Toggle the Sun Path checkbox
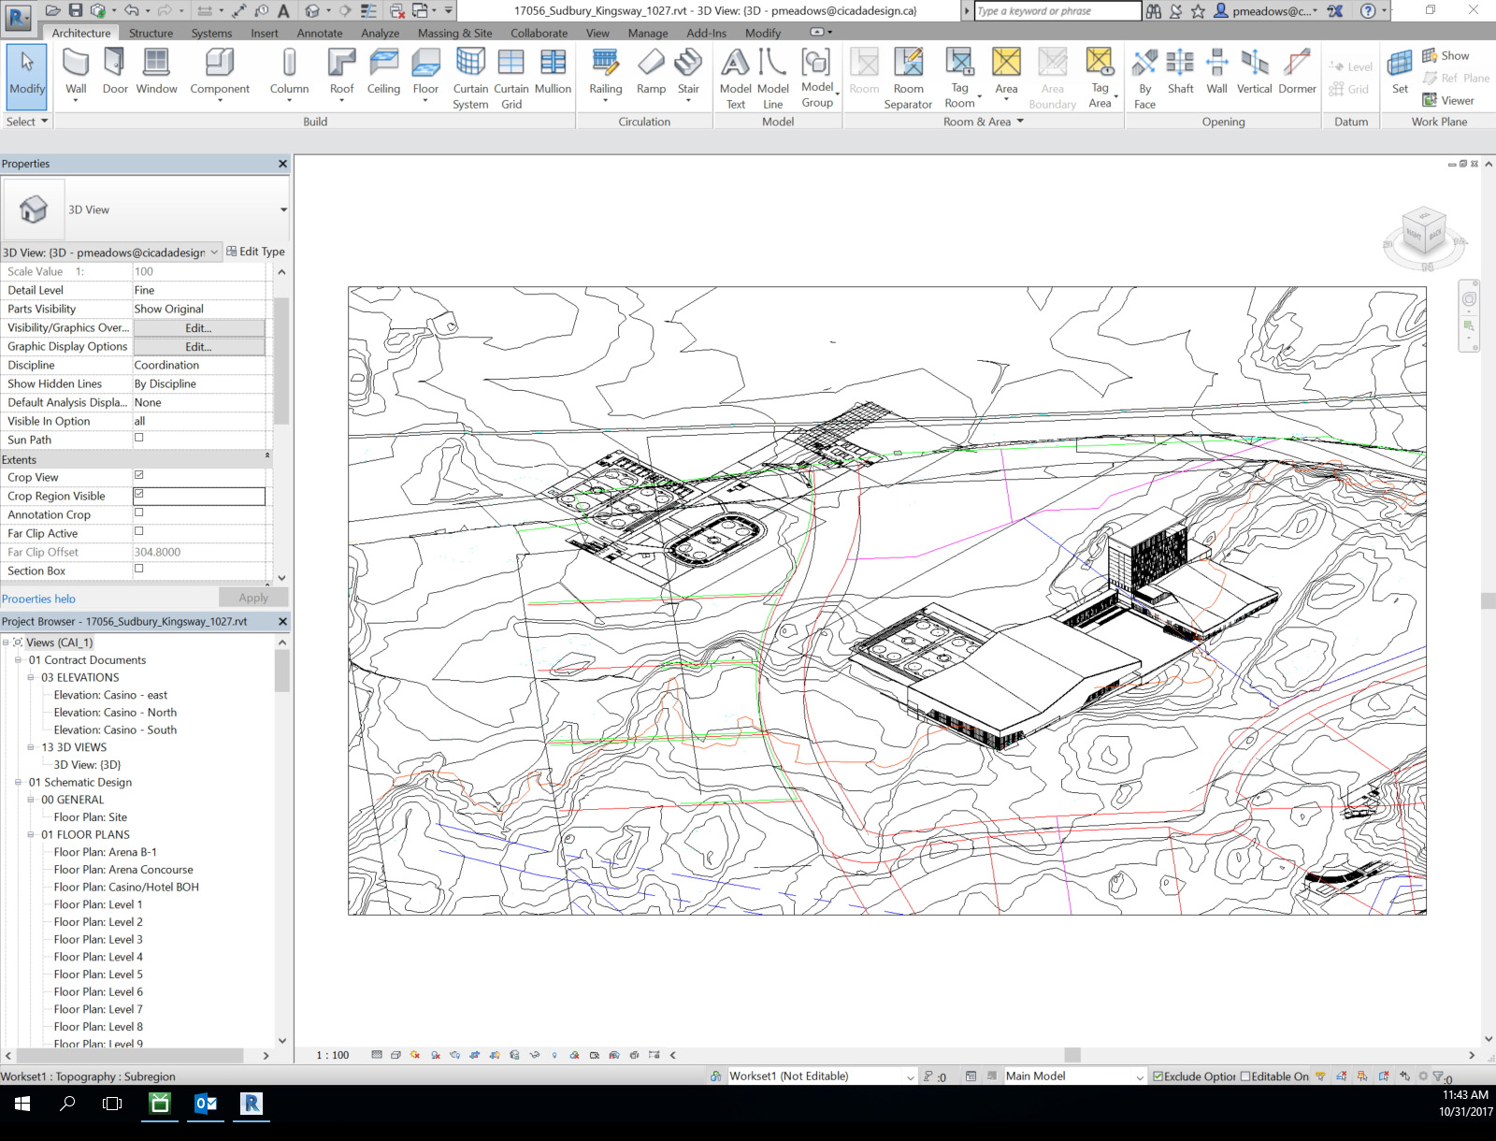This screenshot has width=1496, height=1141. (138, 438)
